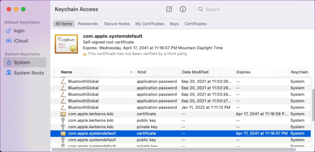Click the certificate icon for com.apple.systemdefault
The image size is (315, 152).
63,134
